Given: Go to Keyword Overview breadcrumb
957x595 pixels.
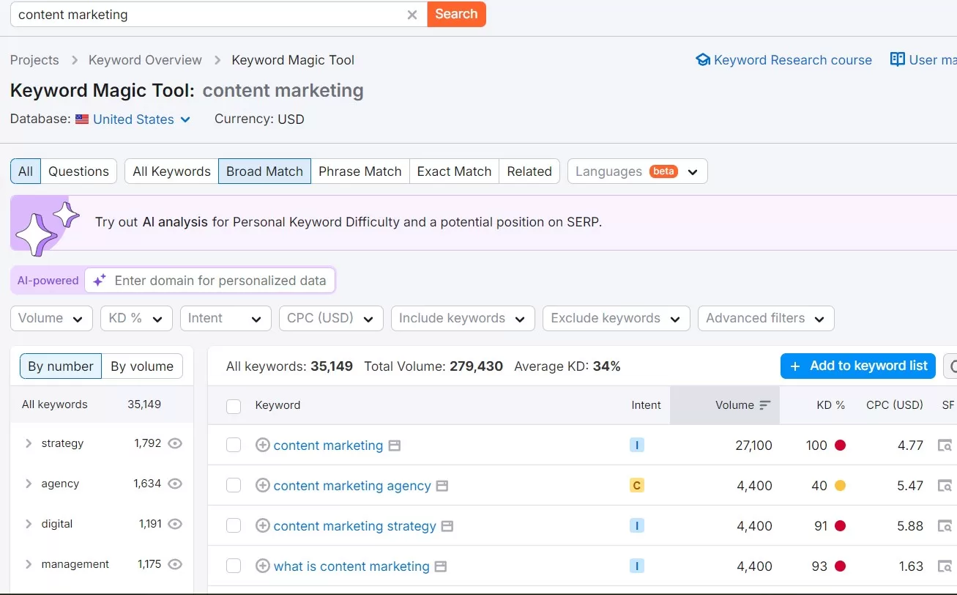Looking at the screenshot, I should pos(145,60).
